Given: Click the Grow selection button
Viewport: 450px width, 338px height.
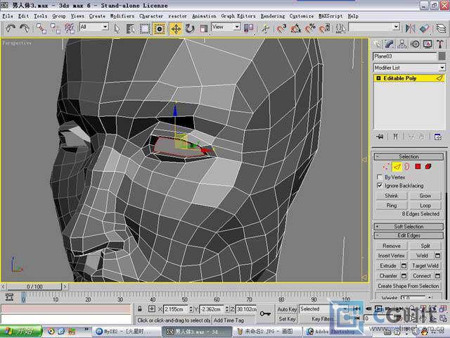Looking at the screenshot, I should (425, 196).
